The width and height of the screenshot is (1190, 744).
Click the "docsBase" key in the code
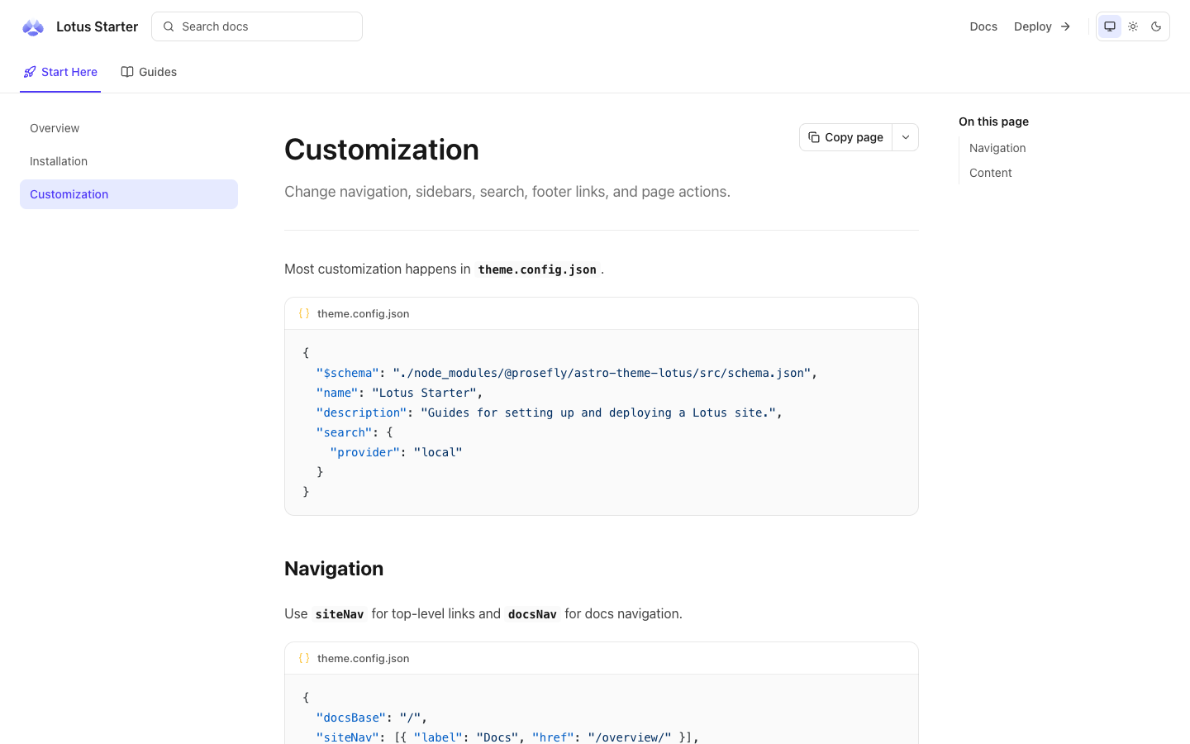351,718
